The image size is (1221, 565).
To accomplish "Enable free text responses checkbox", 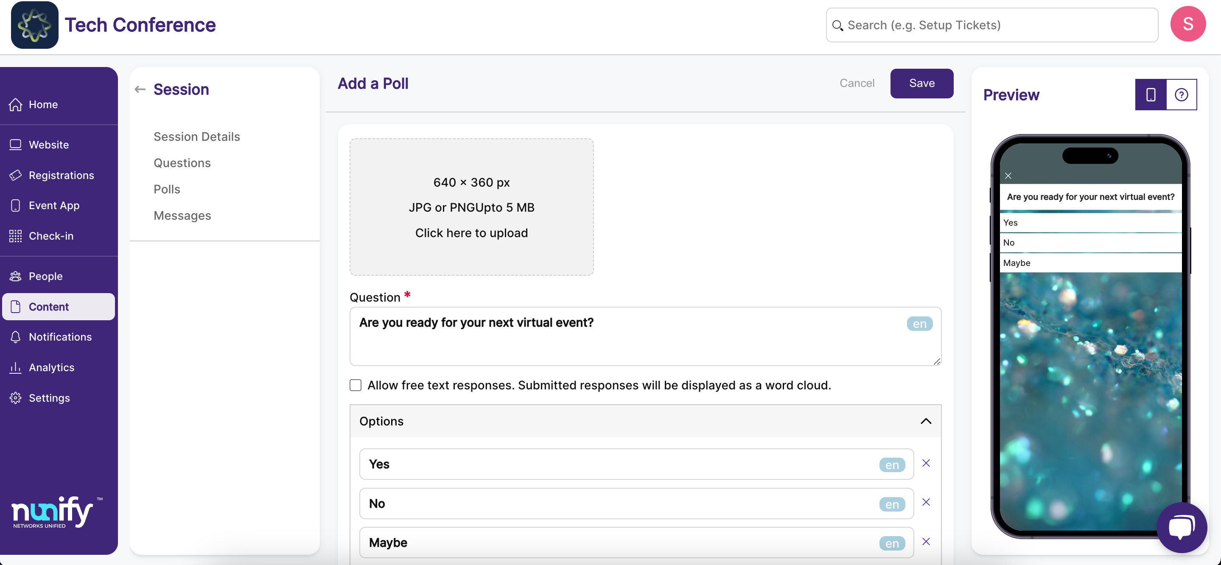I will (356, 385).
